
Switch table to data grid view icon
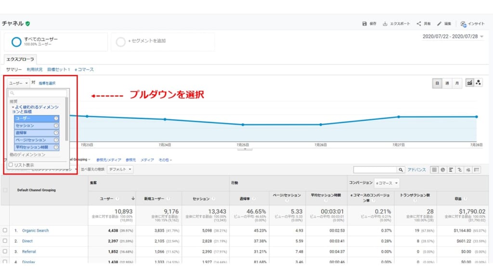tap(434, 170)
